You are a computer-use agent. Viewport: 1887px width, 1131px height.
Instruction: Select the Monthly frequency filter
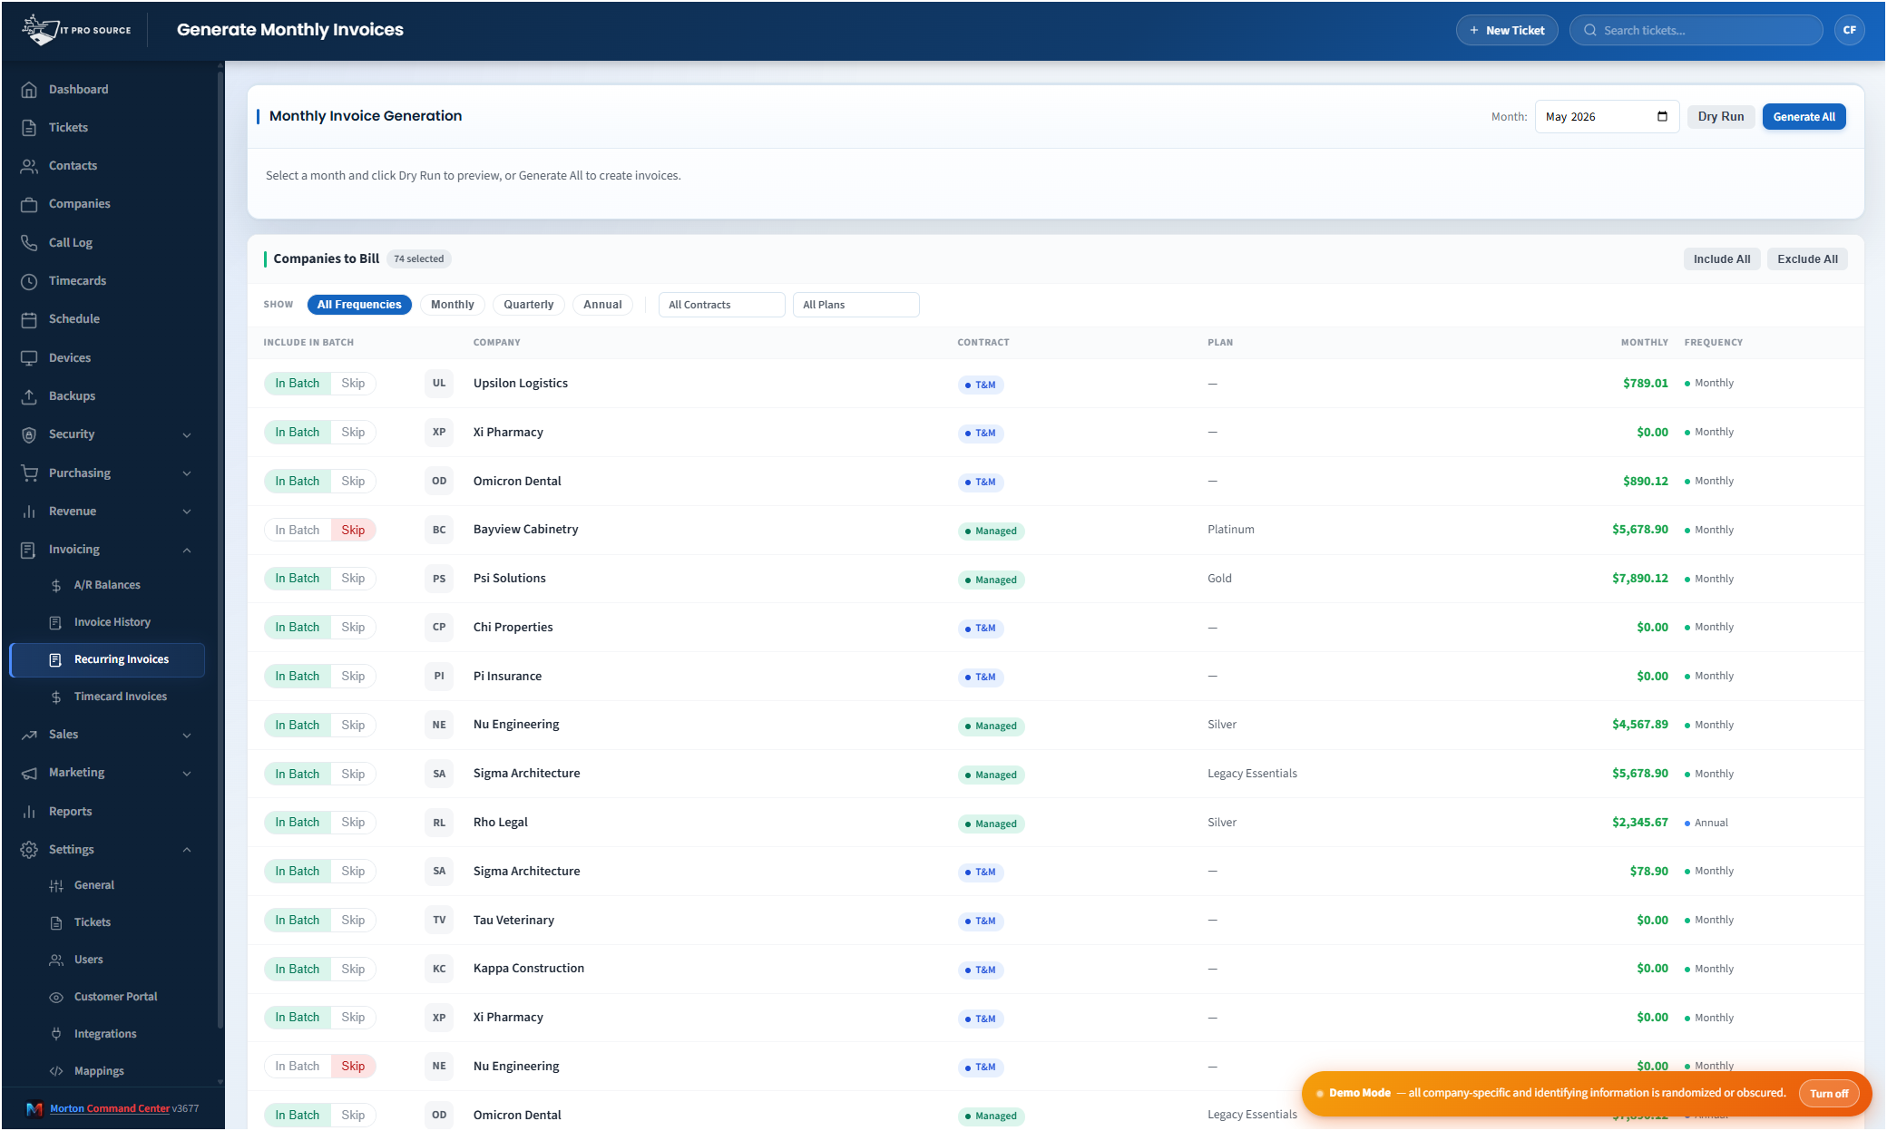click(453, 305)
